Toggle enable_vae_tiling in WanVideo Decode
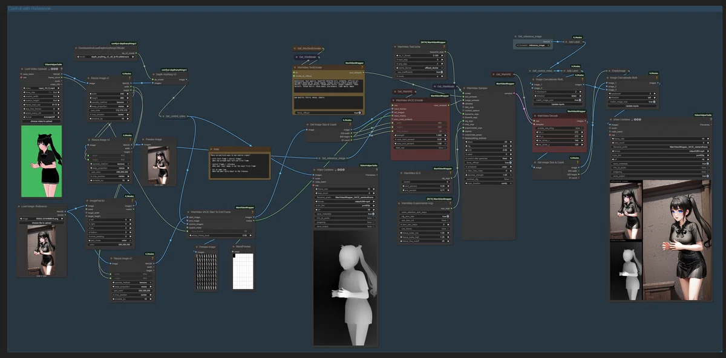Screen dimensions: 726x358 point(560,128)
